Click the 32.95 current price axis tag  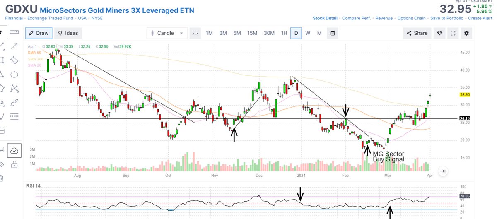464,94
